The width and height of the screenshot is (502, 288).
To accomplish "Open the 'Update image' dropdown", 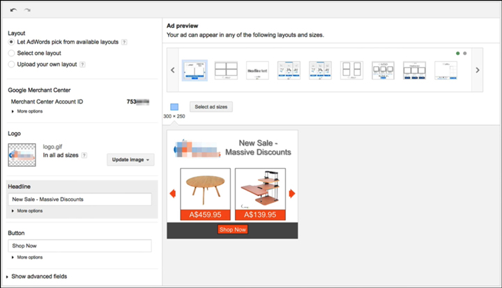I will pos(130,159).
